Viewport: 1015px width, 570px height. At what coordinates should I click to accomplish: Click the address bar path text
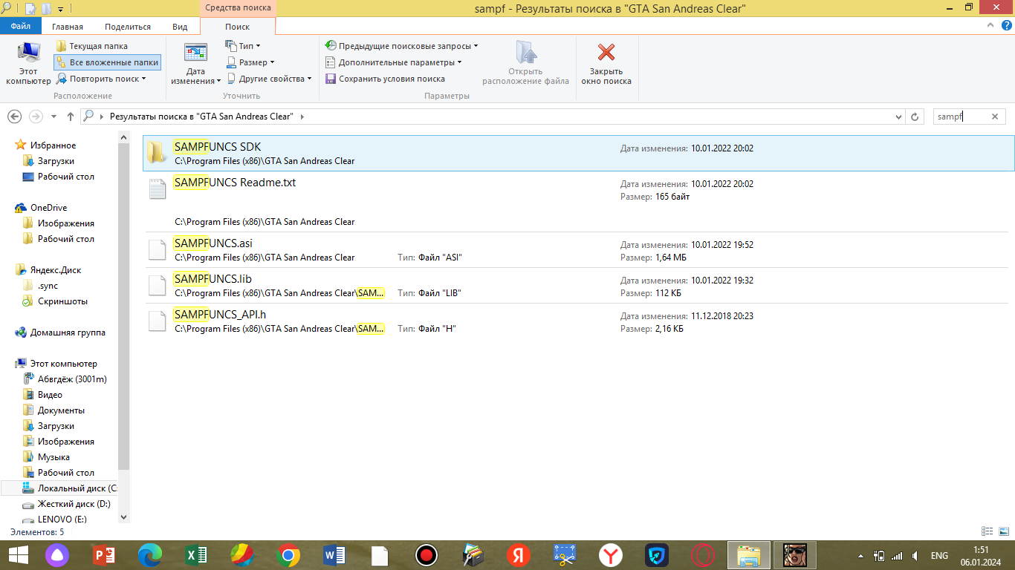[x=201, y=117]
